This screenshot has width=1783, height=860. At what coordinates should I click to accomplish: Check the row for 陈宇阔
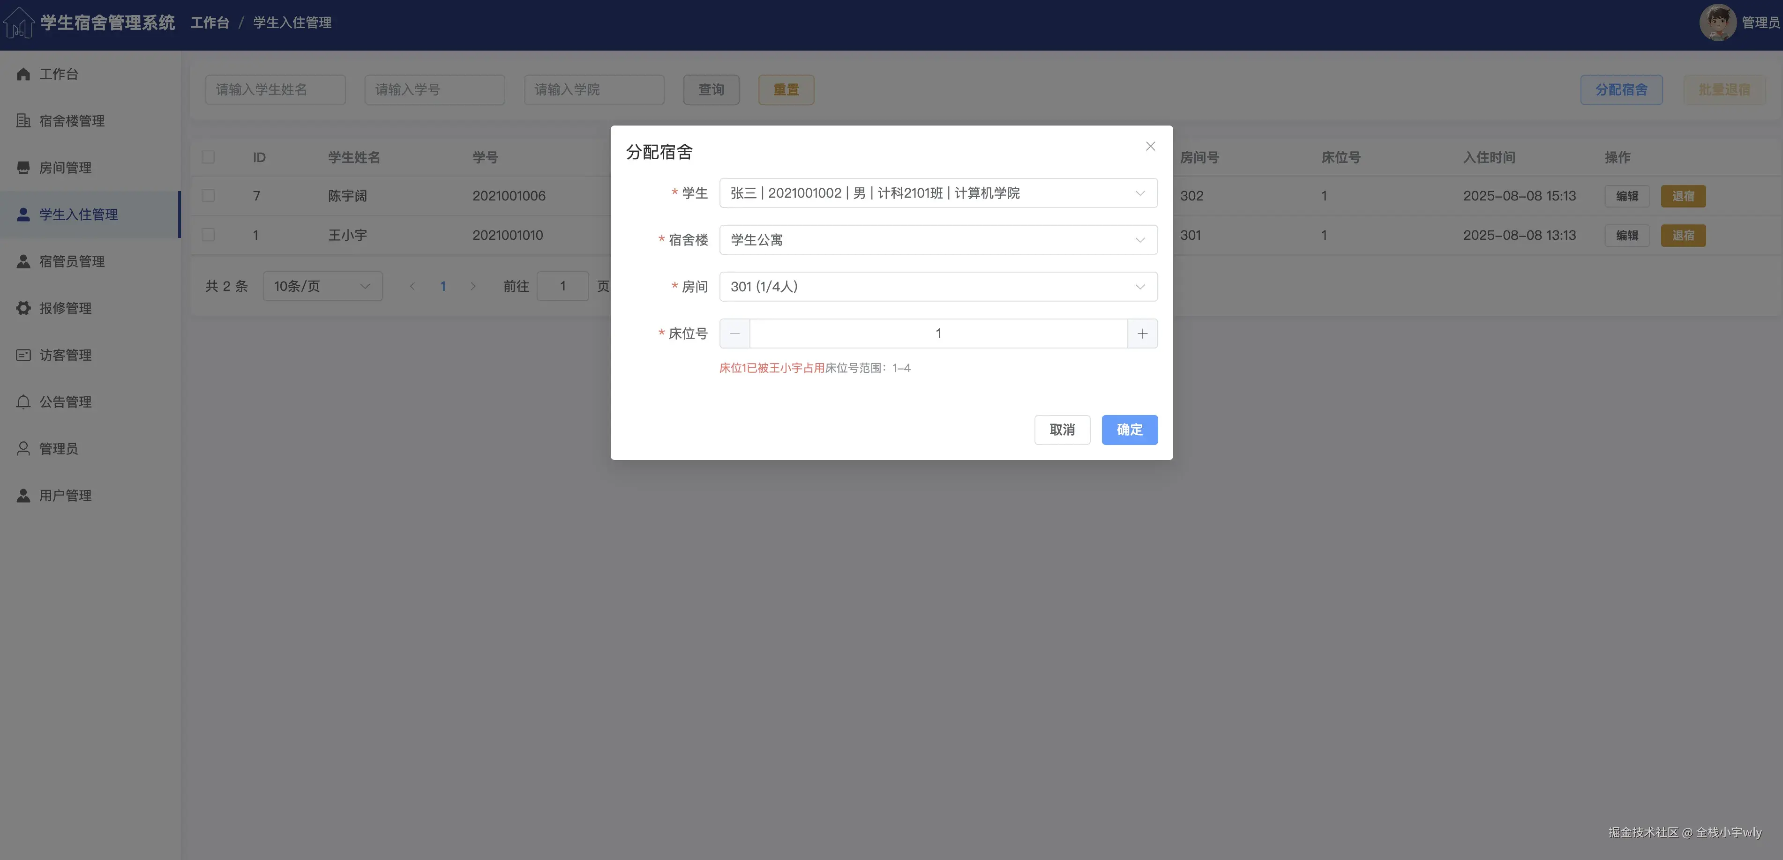(x=208, y=196)
